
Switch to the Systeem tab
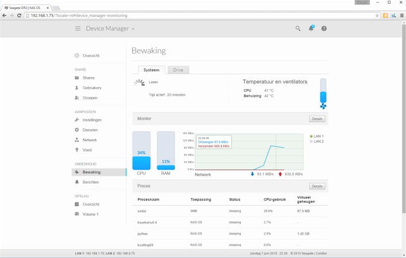pyautogui.click(x=151, y=70)
